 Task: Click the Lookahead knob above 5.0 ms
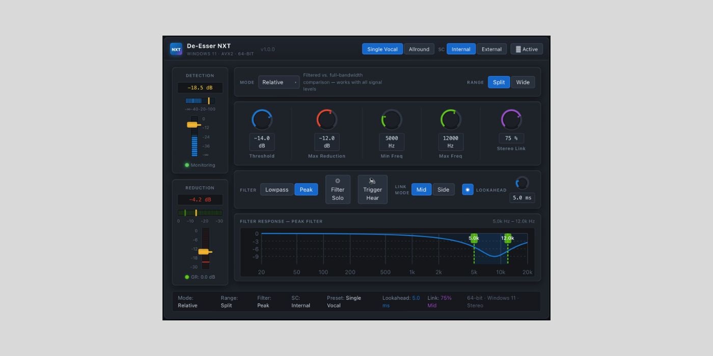point(522,183)
